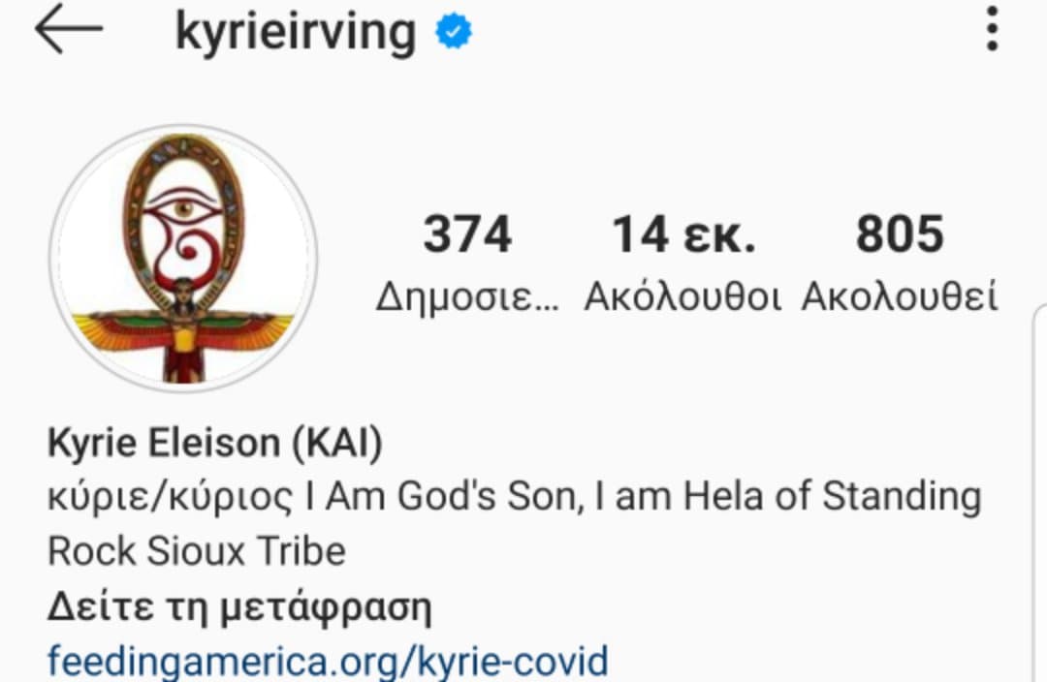1047x682 pixels.
Task: Click the Eye of Horus in the avatar
Action: tap(182, 208)
